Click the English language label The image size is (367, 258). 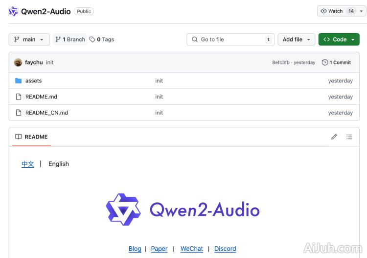59,164
